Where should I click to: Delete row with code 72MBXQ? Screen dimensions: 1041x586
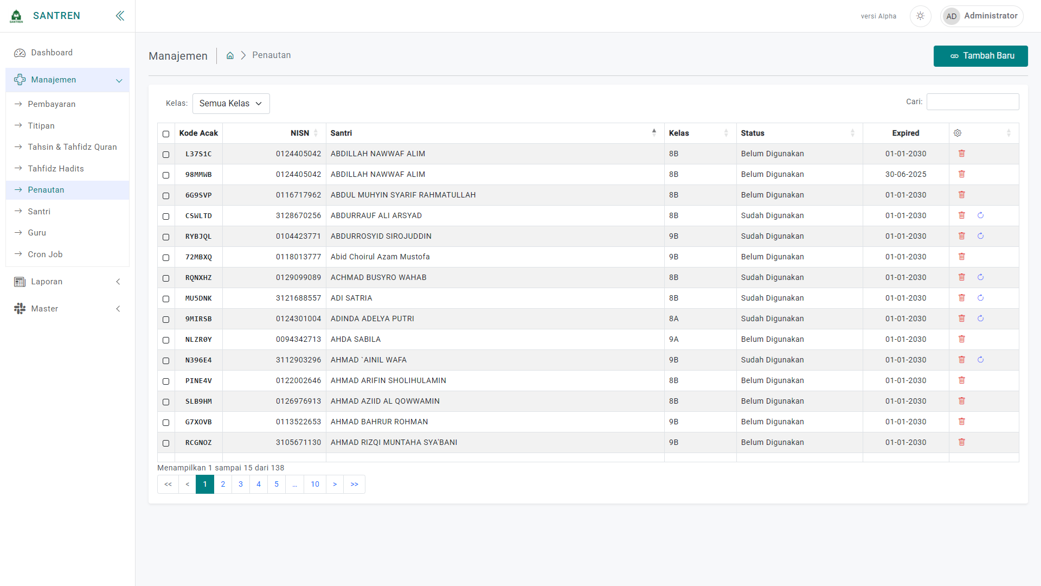point(961,257)
